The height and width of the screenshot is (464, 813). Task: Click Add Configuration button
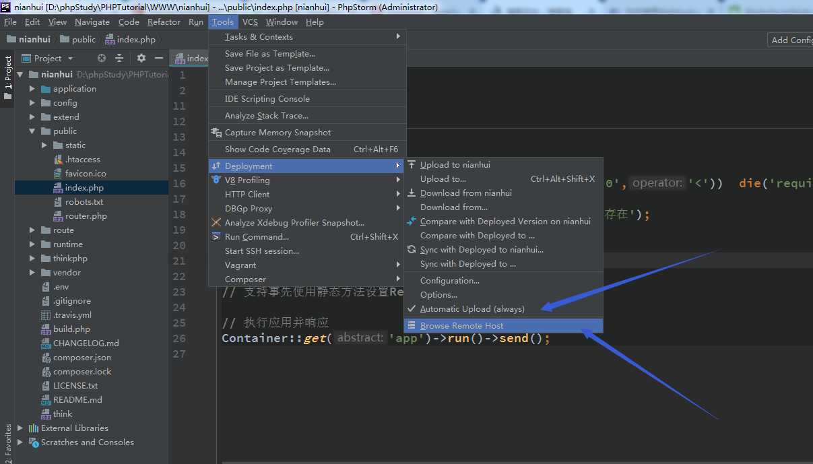tap(791, 40)
